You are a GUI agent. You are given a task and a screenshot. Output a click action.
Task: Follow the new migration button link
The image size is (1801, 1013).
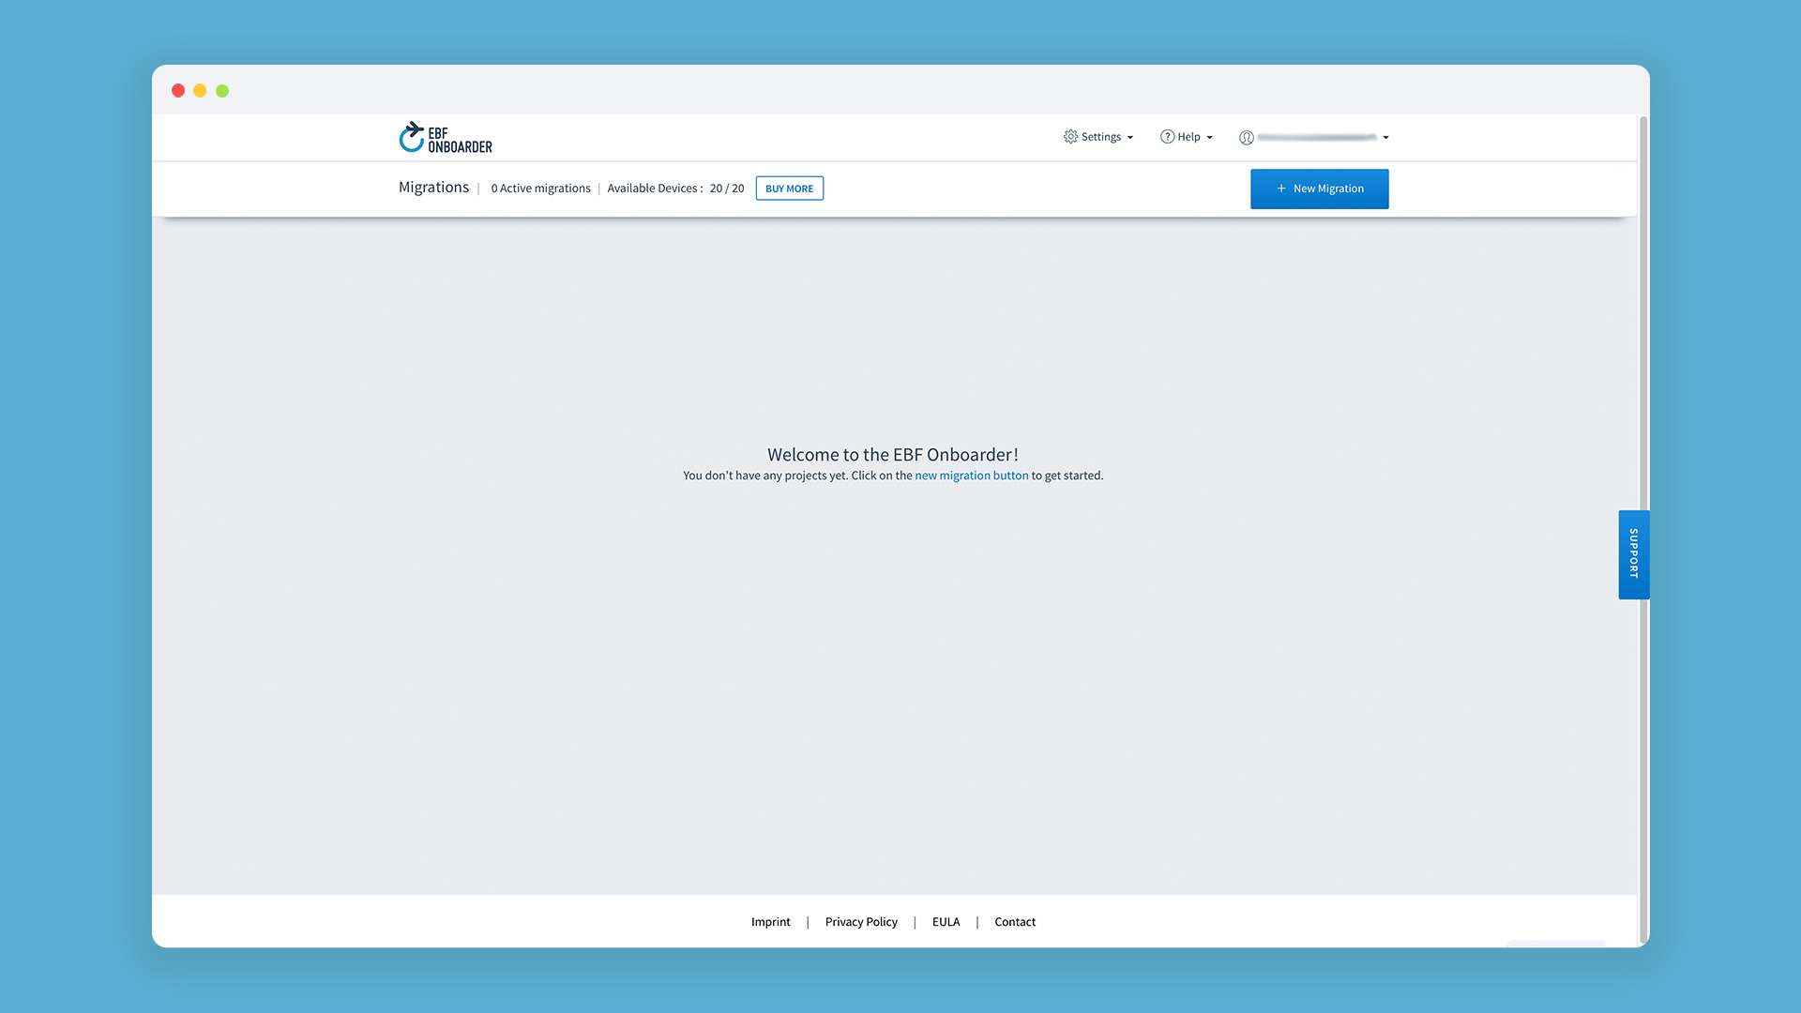point(971,476)
